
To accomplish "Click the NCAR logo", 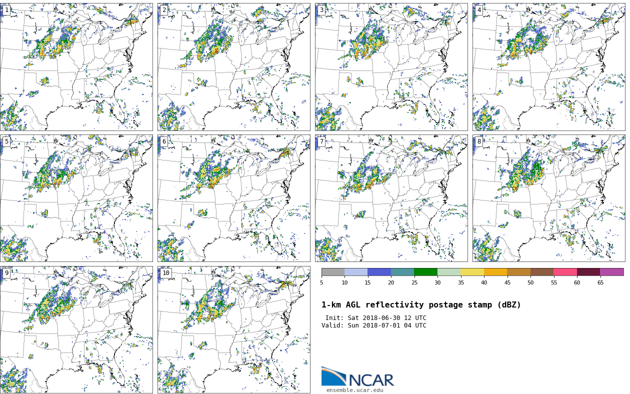I will click(357, 376).
